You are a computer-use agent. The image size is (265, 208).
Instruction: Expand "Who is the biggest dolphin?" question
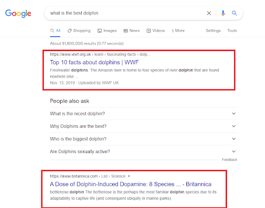[143, 139]
